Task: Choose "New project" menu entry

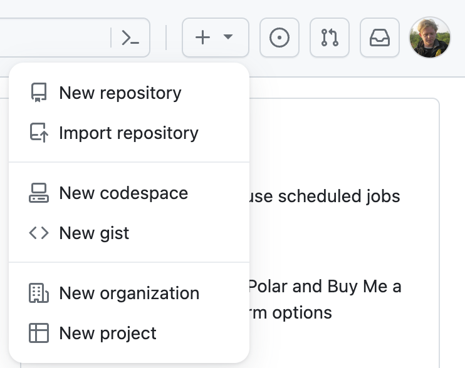Action: [108, 333]
